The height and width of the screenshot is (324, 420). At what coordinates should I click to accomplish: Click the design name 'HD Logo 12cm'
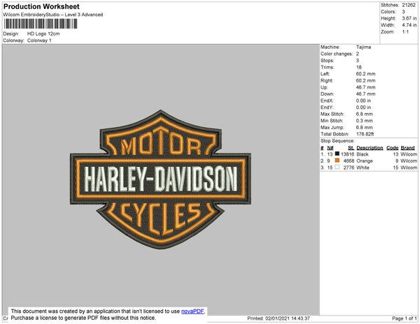point(43,34)
